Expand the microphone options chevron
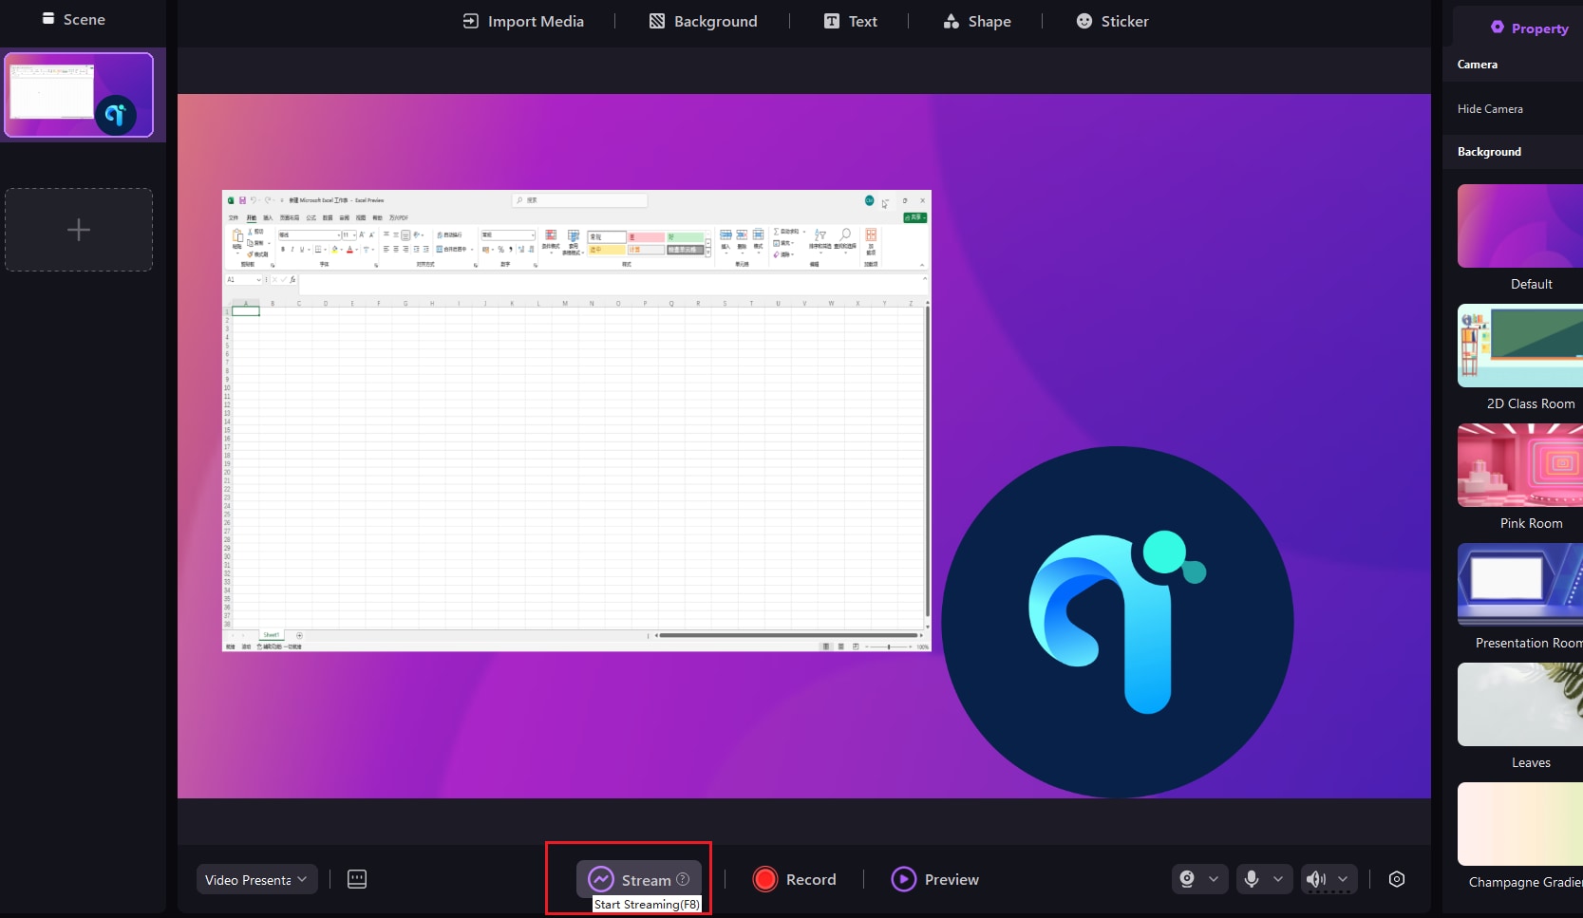Image resolution: width=1583 pixels, height=918 pixels. tap(1278, 879)
